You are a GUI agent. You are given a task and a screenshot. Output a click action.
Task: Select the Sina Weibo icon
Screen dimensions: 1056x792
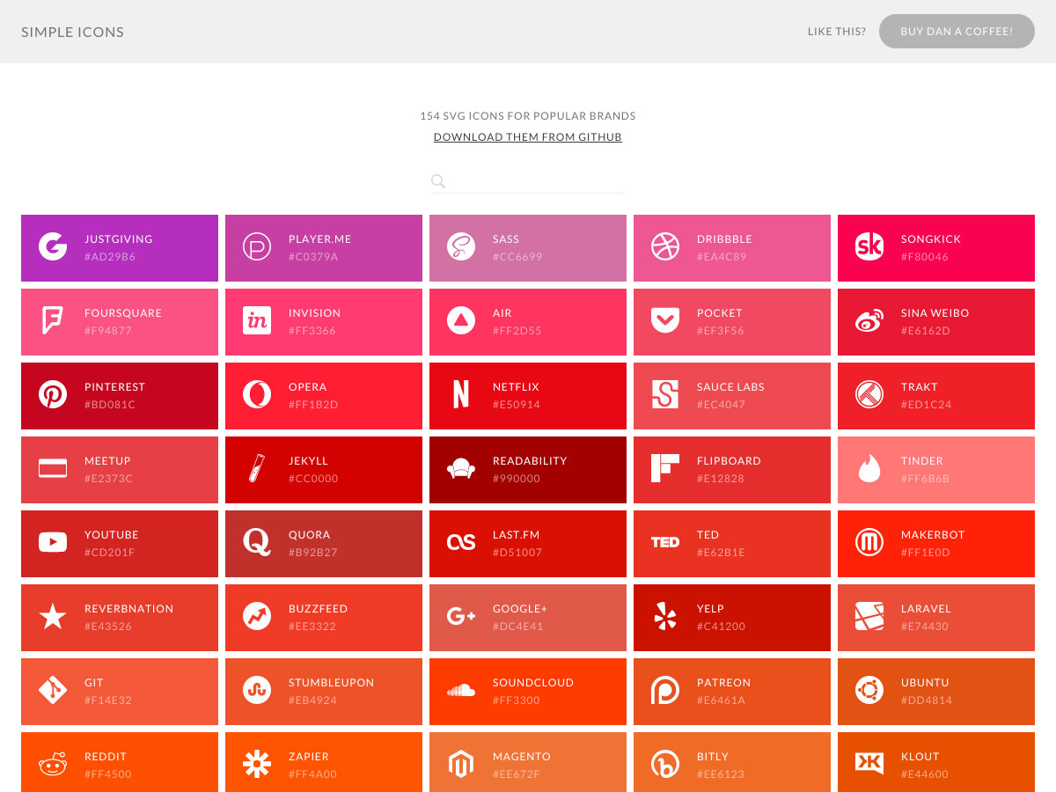869,321
